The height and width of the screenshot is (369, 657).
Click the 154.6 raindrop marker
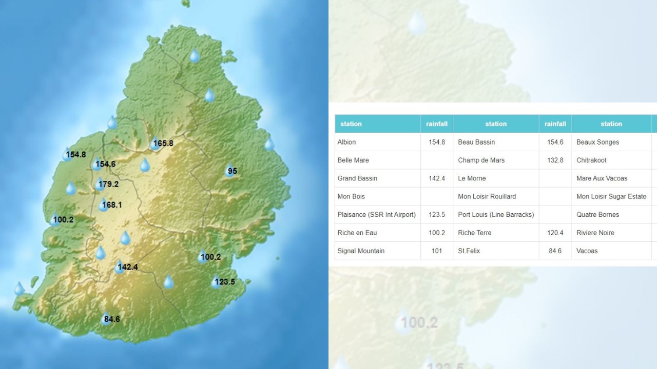[97, 164]
